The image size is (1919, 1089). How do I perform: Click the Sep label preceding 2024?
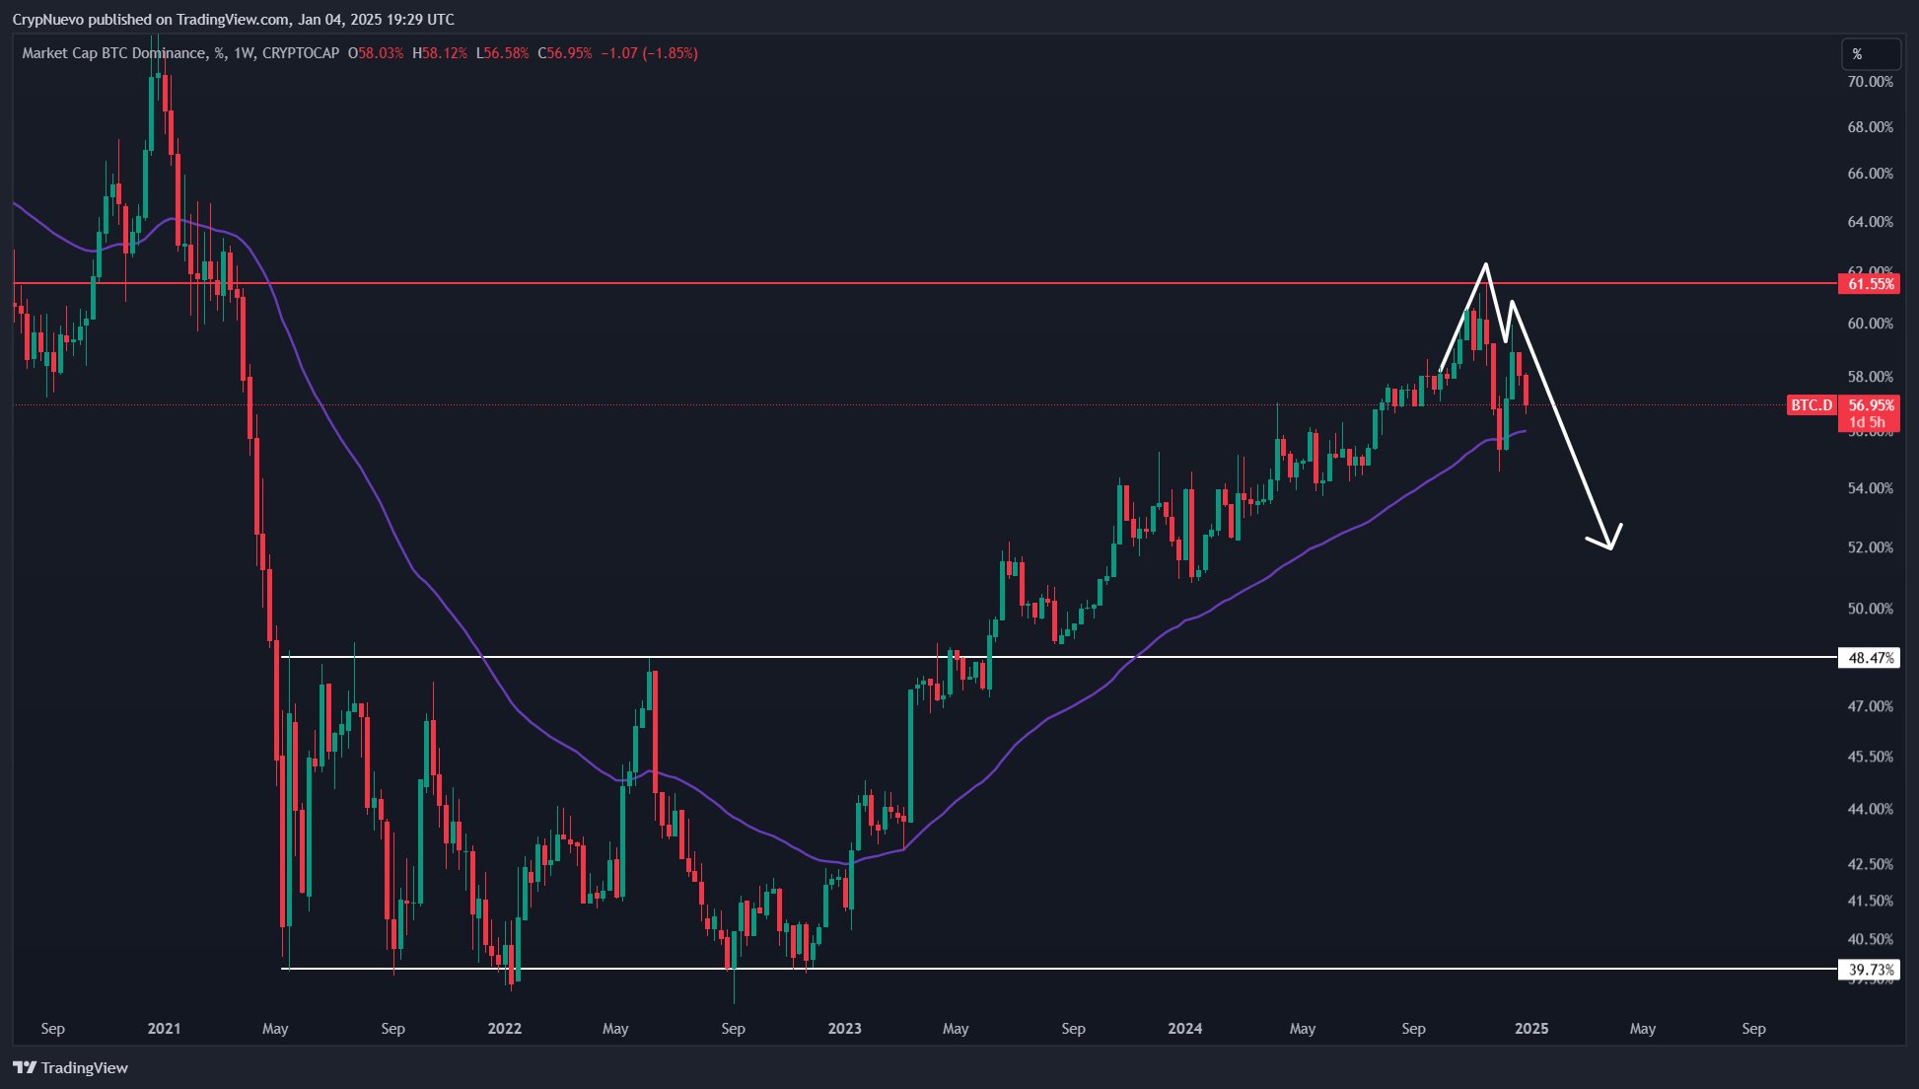1074,1028
